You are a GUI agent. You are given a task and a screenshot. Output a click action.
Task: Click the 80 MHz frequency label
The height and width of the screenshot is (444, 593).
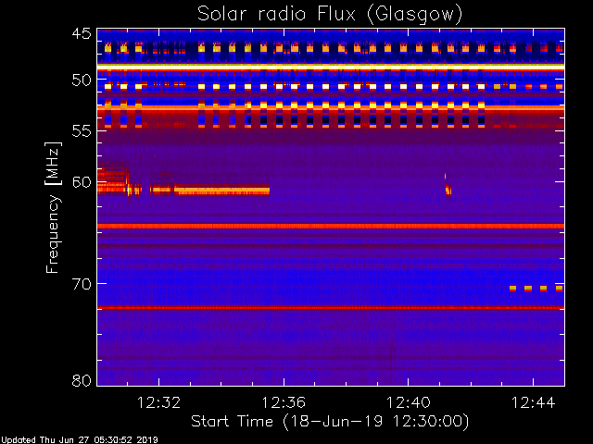[82, 380]
